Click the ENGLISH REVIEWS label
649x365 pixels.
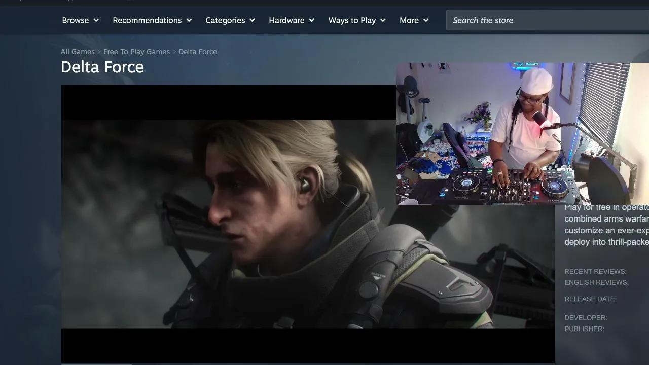click(x=596, y=282)
